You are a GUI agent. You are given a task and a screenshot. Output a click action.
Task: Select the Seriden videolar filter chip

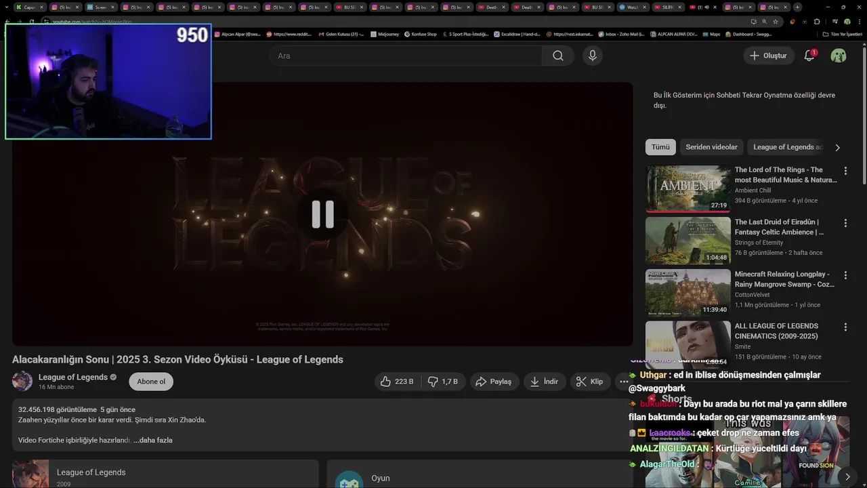pos(711,147)
